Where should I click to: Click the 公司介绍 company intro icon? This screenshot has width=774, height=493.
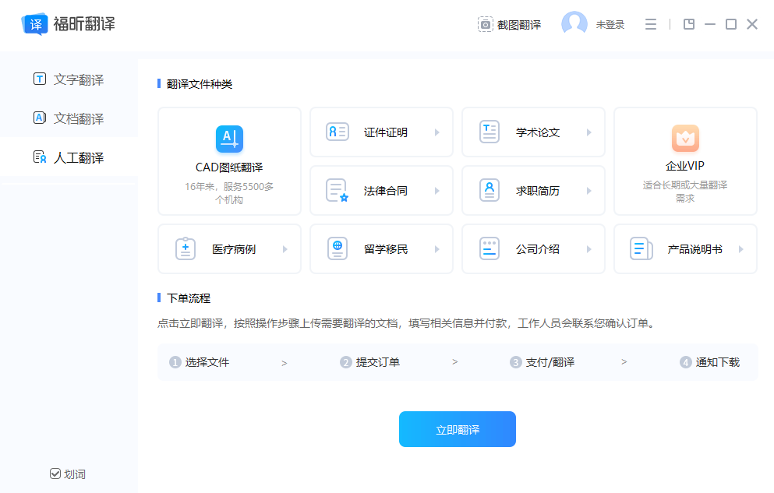[x=489, y=248]
